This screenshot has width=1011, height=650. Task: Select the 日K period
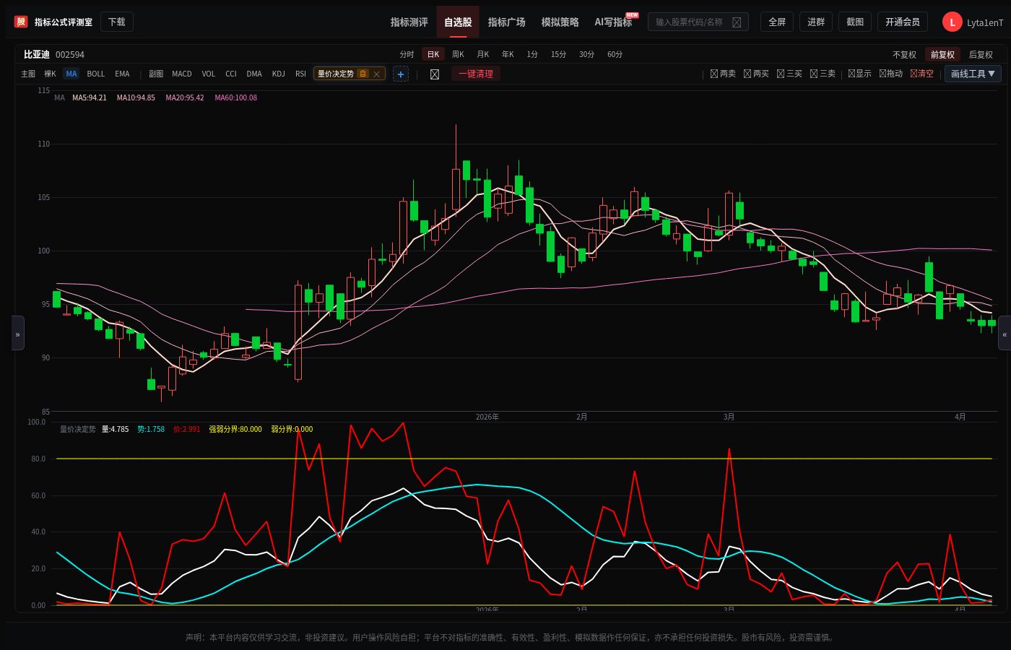pyautogui.click(x=433, y=55)
